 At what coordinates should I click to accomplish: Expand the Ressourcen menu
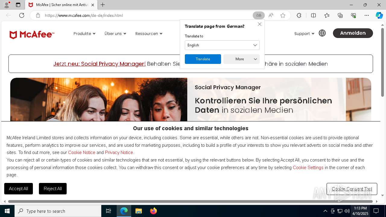149,33
